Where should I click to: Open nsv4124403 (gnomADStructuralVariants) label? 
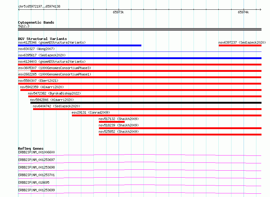tap(52, 62)
